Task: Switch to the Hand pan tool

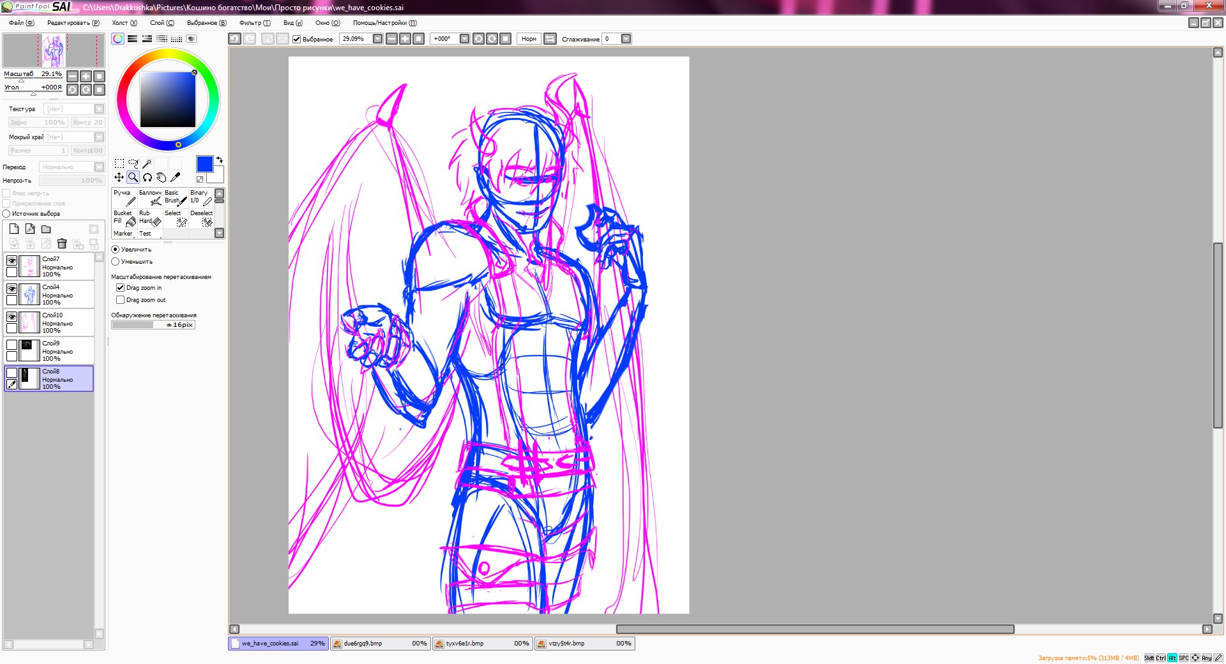Action: 162,177
